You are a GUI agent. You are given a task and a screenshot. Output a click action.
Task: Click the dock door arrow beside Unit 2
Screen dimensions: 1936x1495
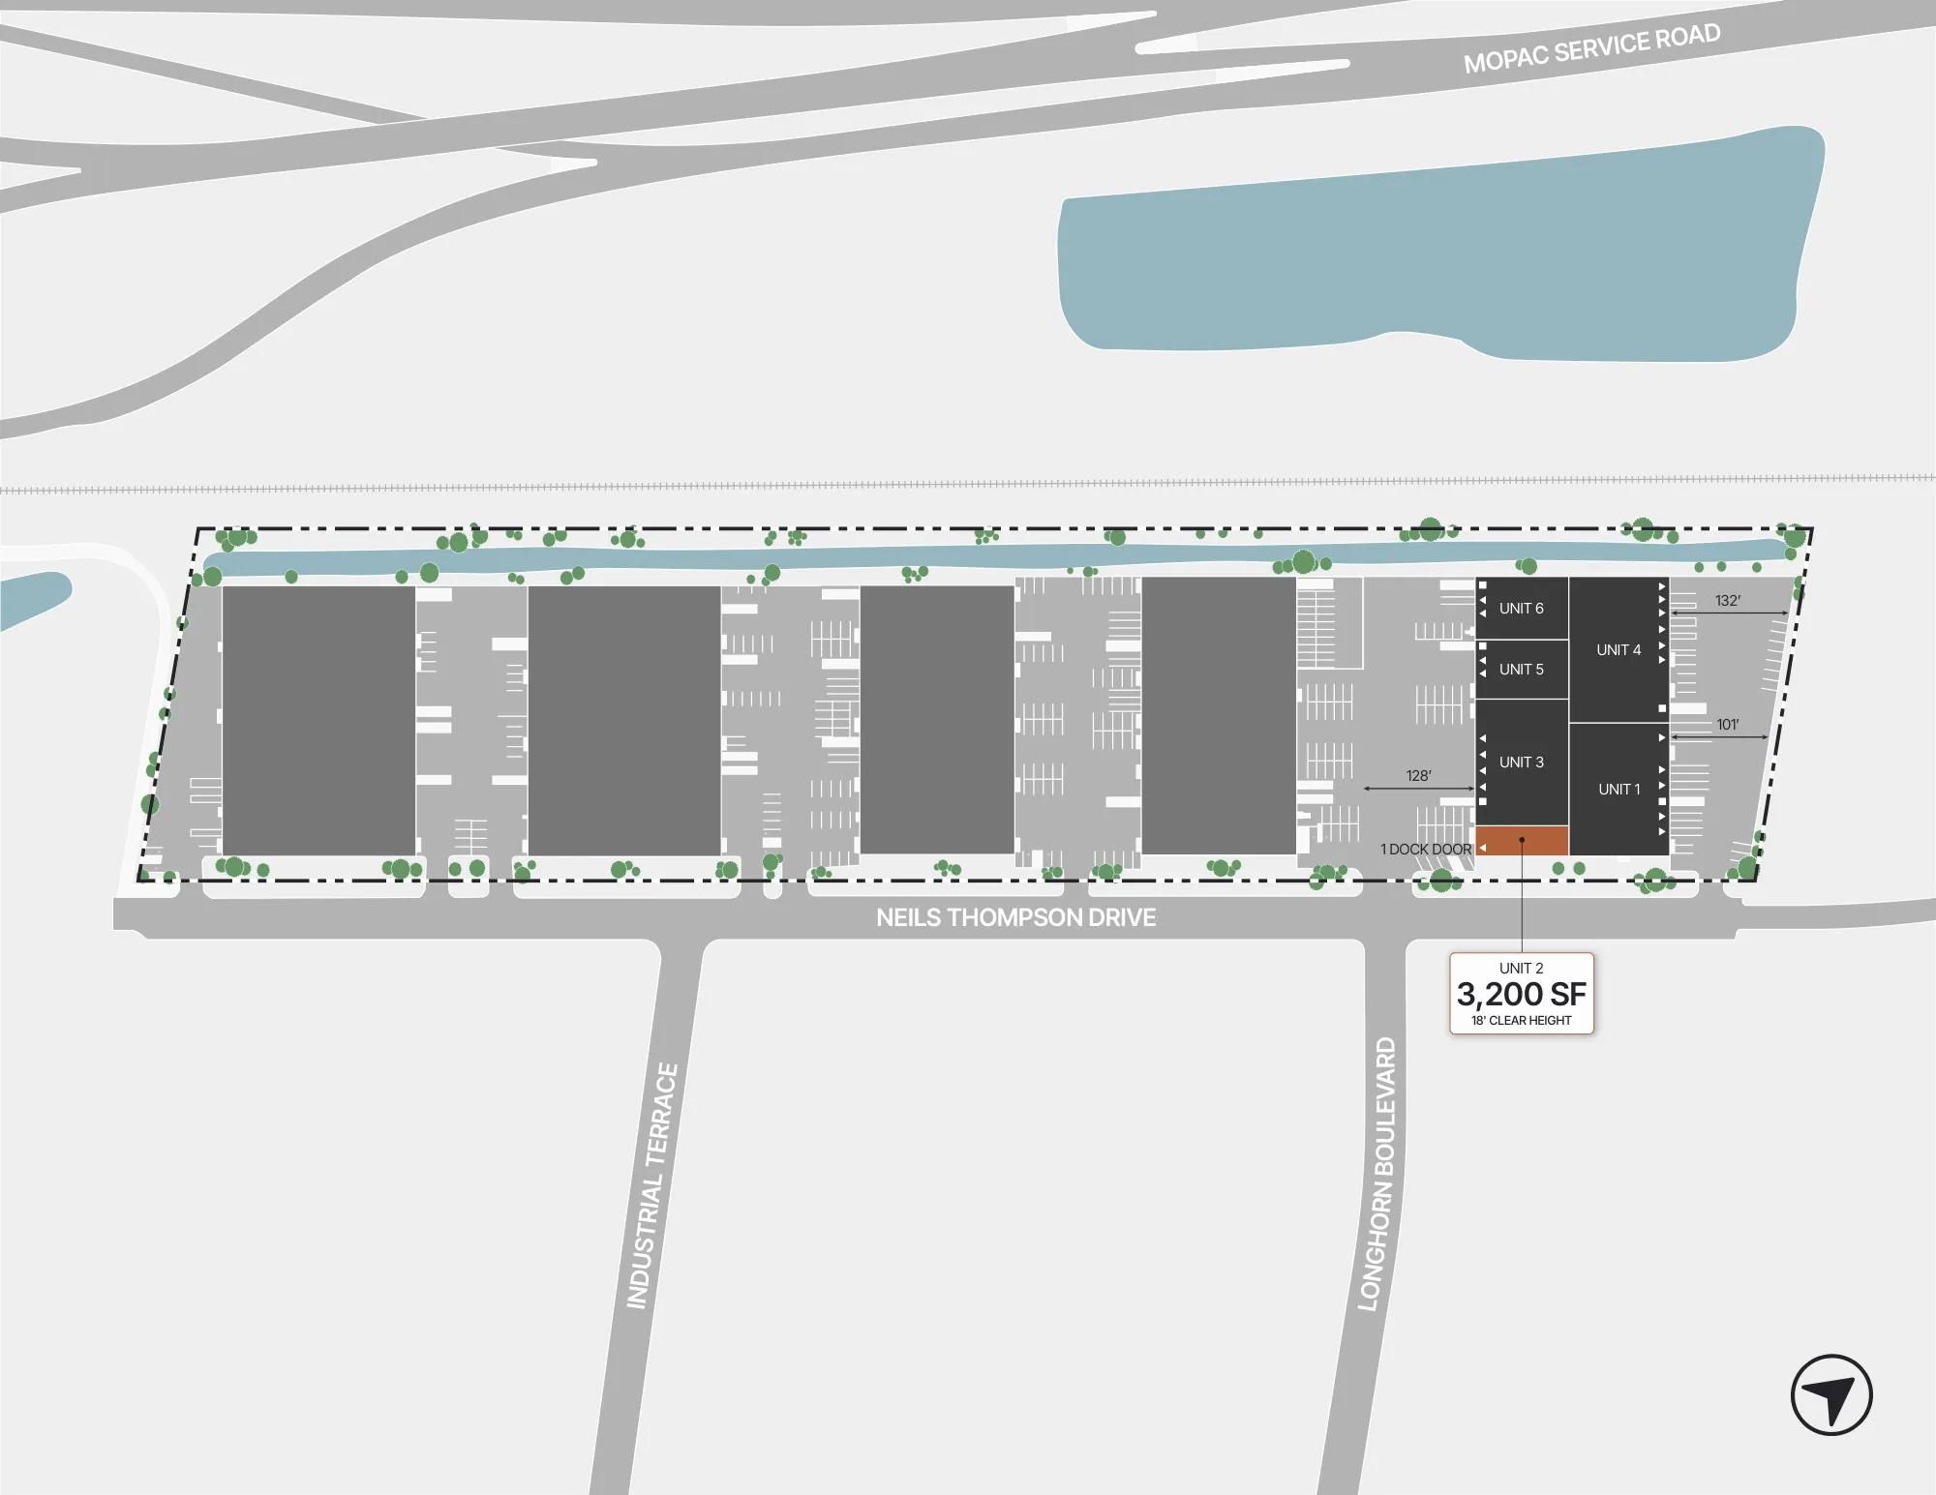(x=1482, y=849)
